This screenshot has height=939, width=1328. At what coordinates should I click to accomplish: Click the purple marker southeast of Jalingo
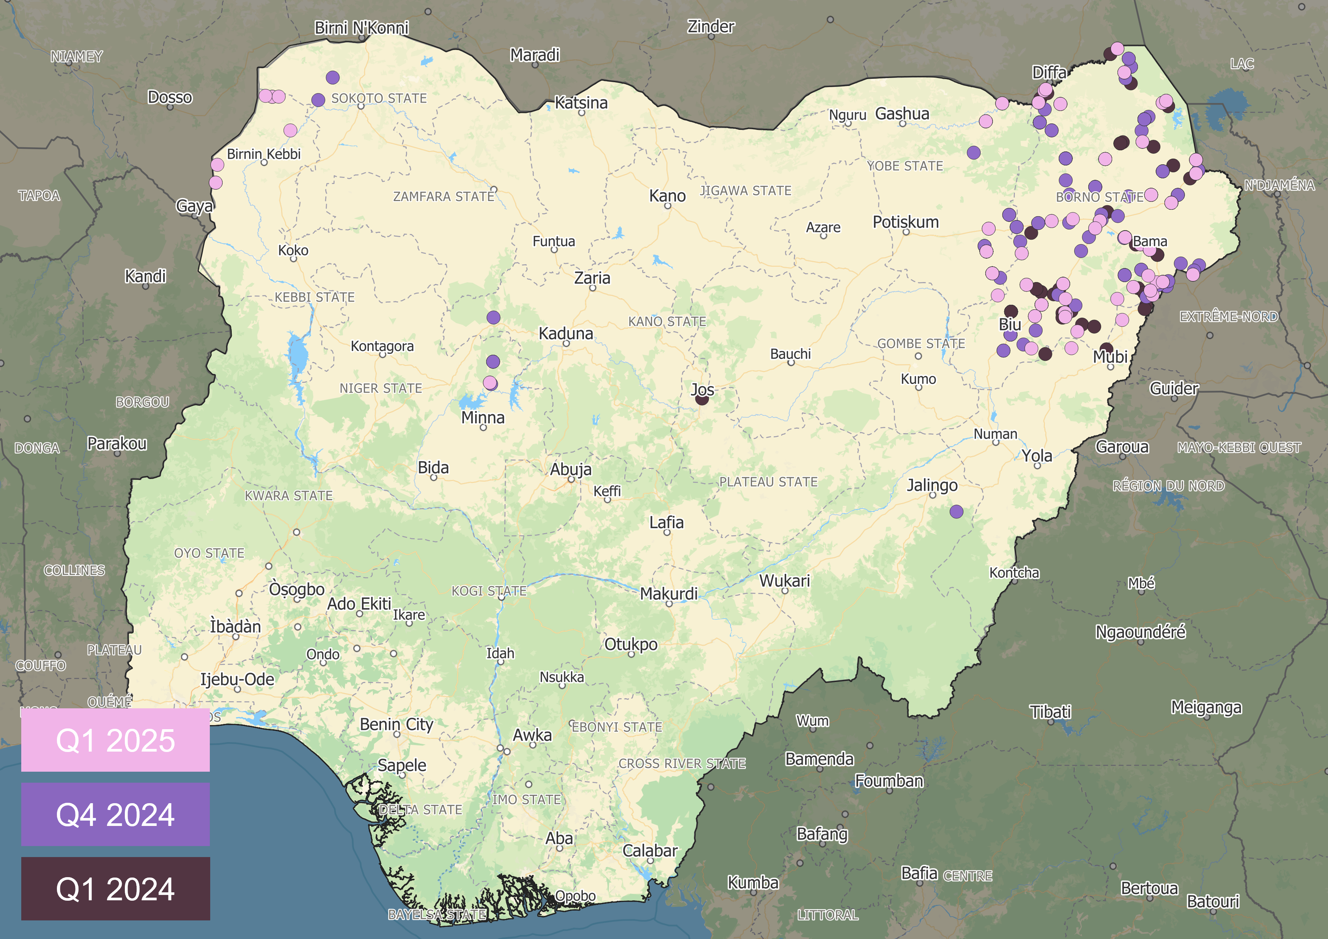point(957,511)
